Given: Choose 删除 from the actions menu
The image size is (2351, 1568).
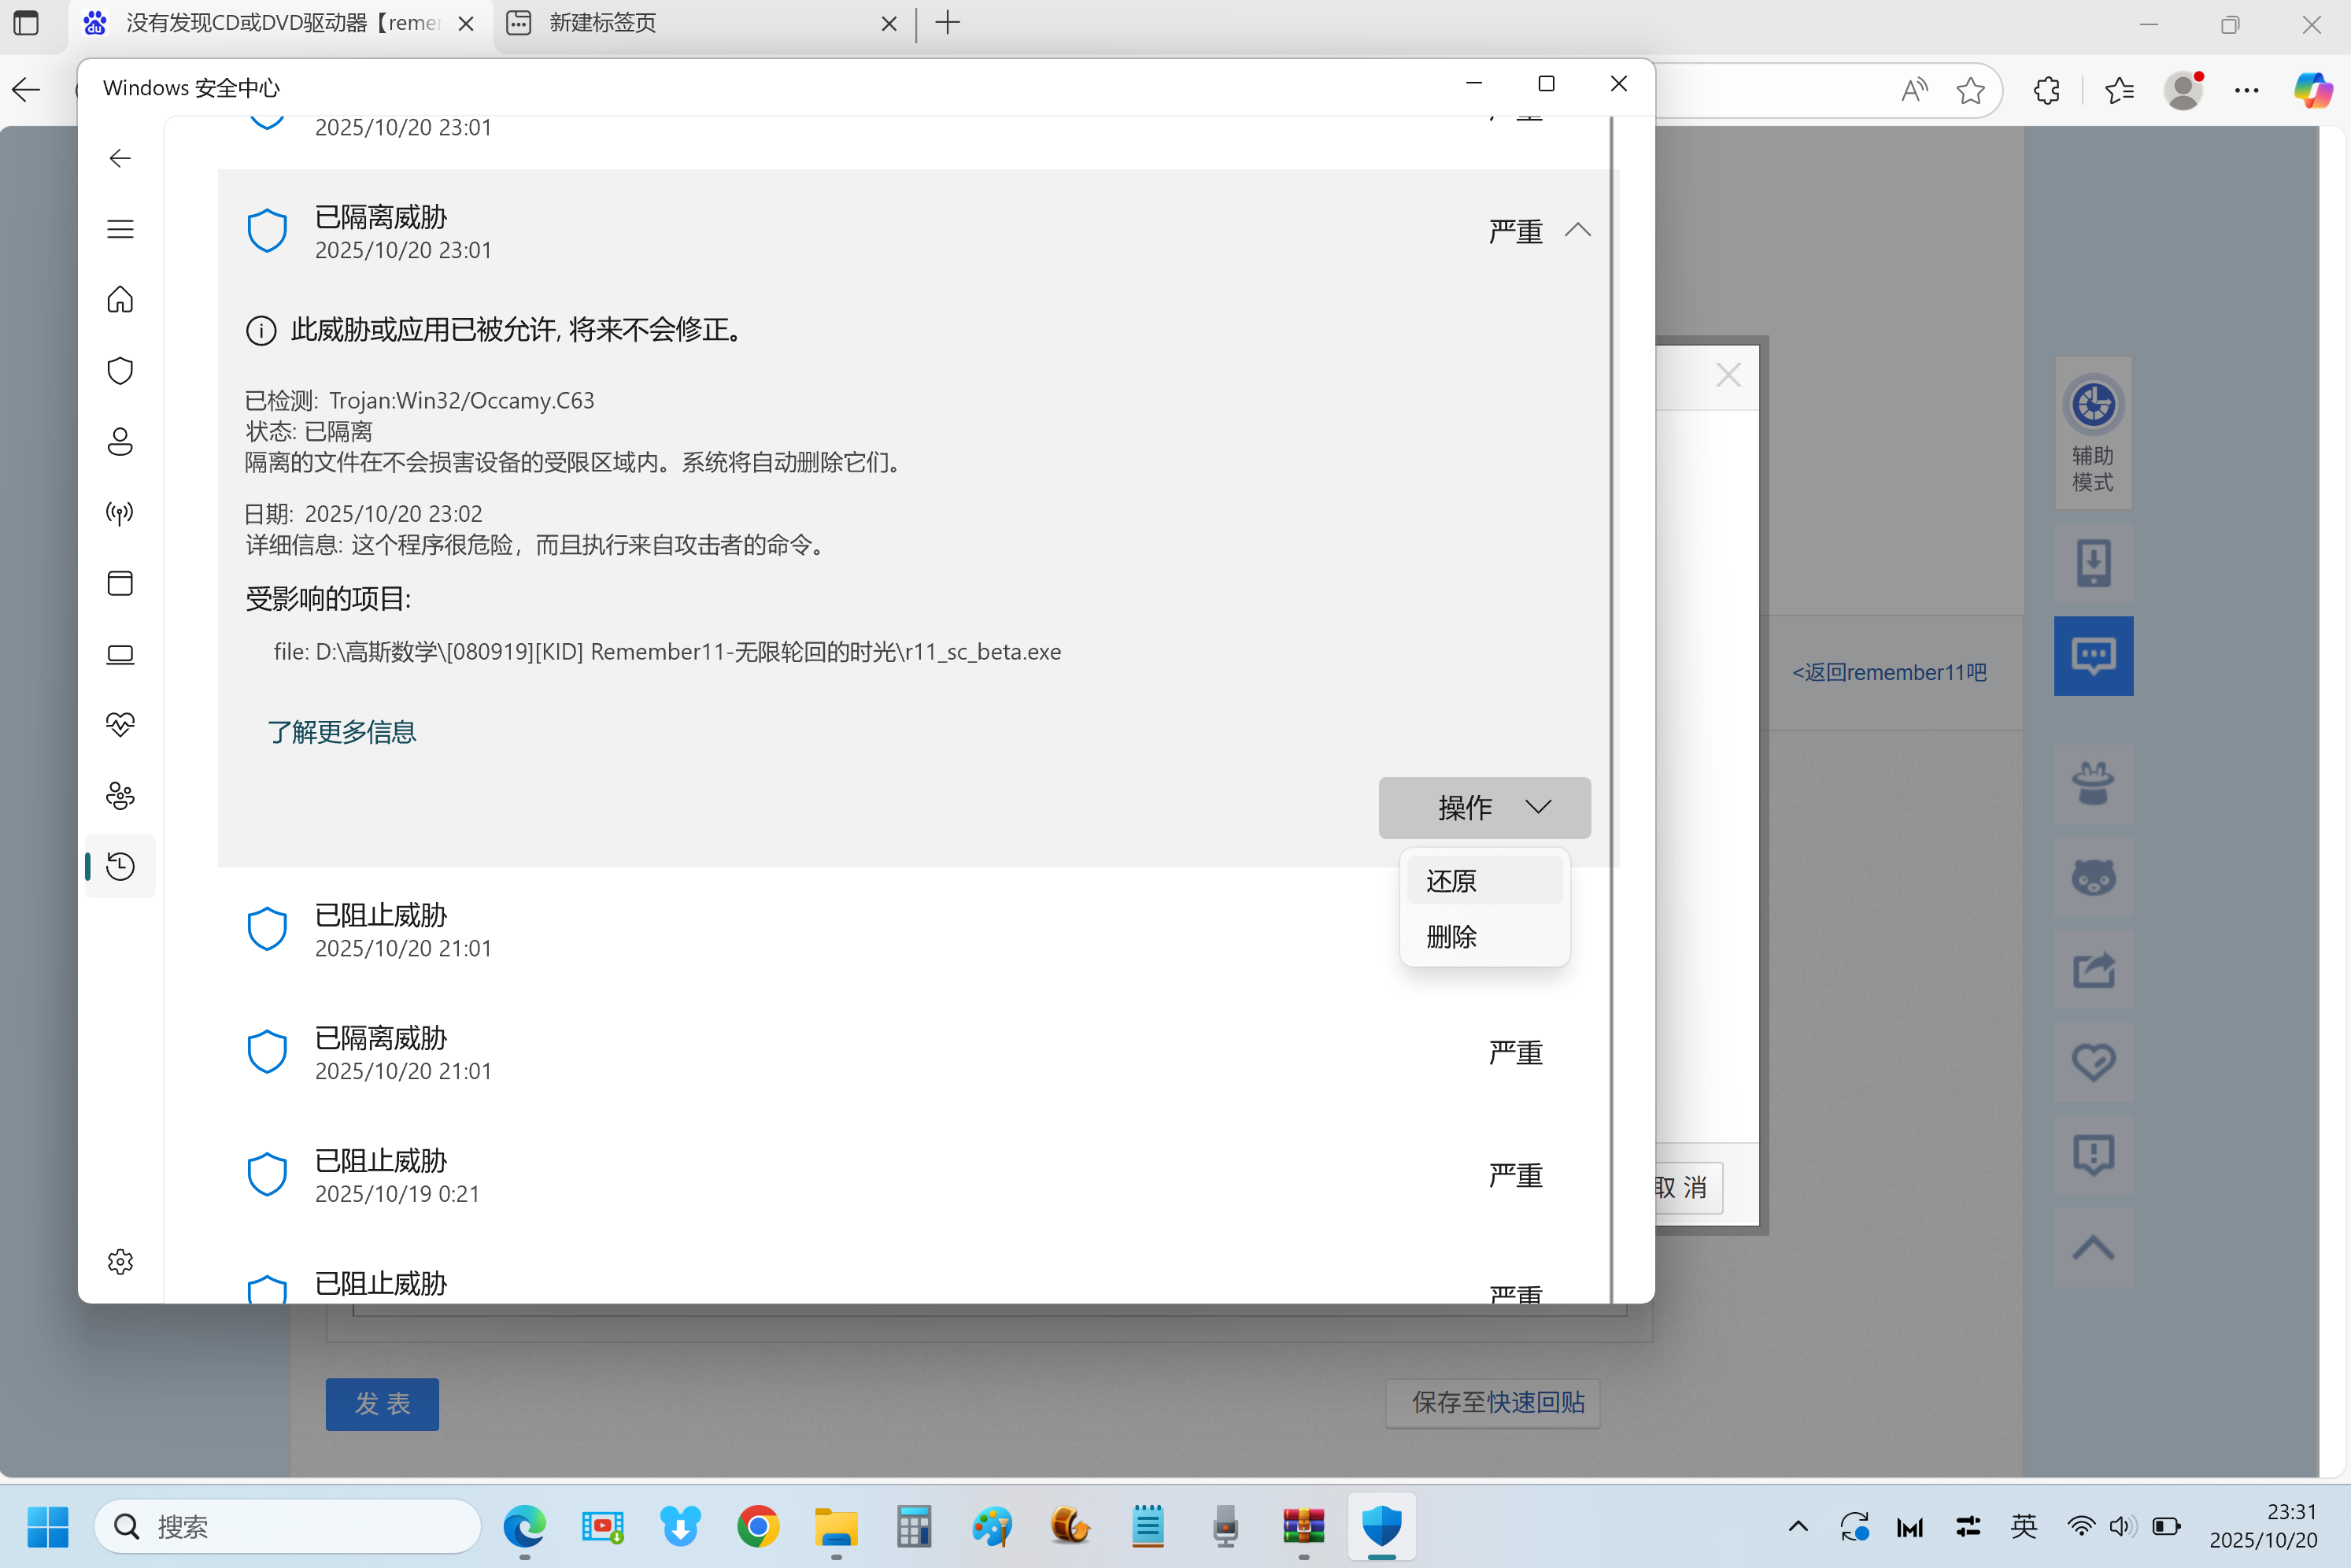Looking at the screenshot, I should (x=1484, y=936).
